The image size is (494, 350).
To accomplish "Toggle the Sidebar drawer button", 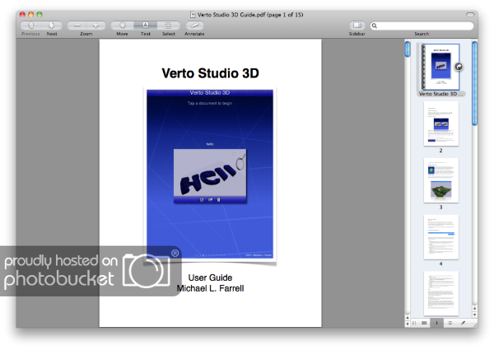I will tap(357, 26).
